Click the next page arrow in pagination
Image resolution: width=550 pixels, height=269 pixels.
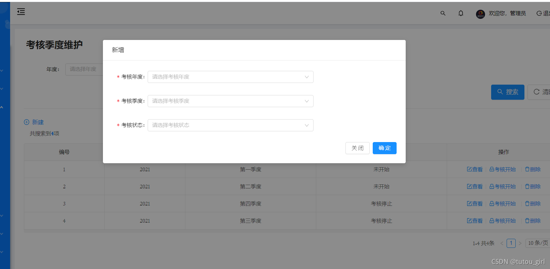(520, 243)
